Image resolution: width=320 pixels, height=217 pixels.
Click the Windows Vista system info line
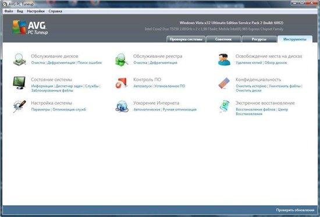pyautogui.click(x=232, y=23)
